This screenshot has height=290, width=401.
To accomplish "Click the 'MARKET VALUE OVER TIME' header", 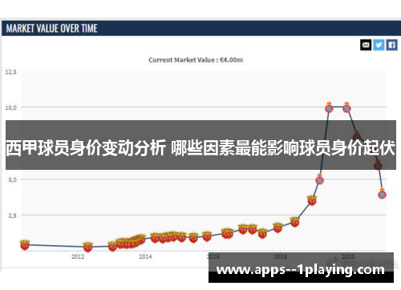I will [x=52, y=28].
